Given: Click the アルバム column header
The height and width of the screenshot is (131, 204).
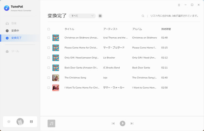Looking at the screenshot, I should click(x=137, y=29).
